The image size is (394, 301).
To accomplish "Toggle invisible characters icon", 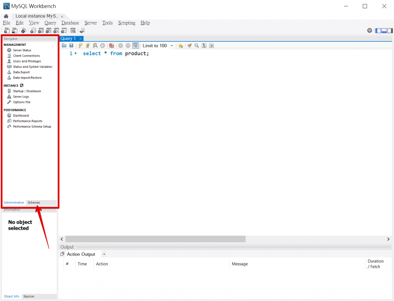I will coord(204,45).
